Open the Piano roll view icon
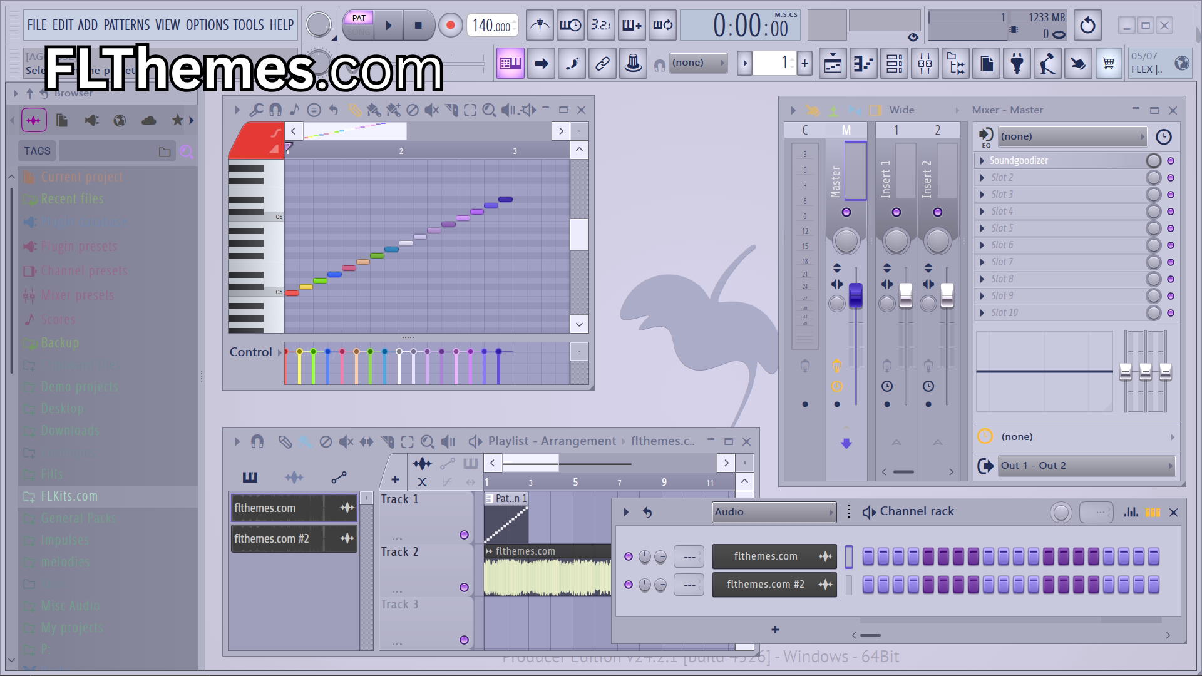This screenshot has width=1202, height=676. pos(863,63)
